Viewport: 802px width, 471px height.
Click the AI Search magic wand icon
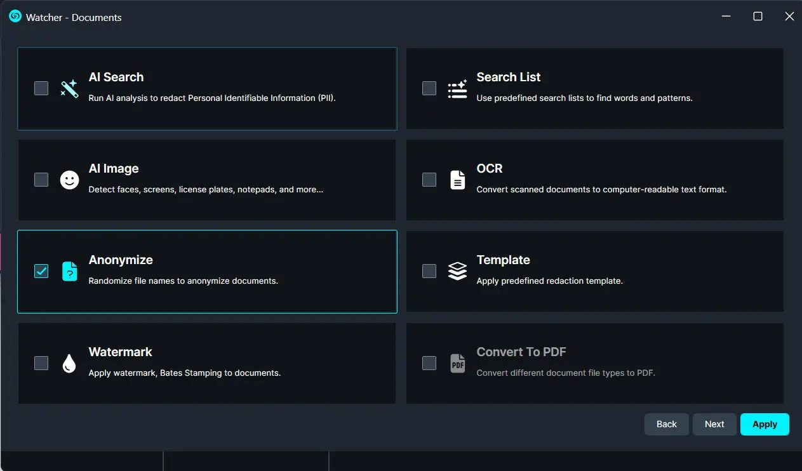69,88
